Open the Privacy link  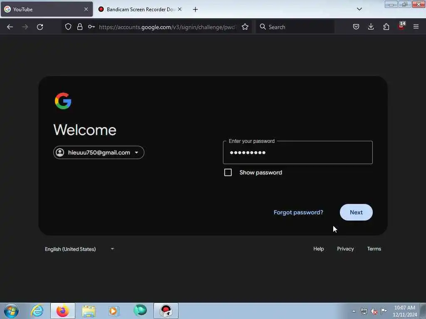click(345, 249)
